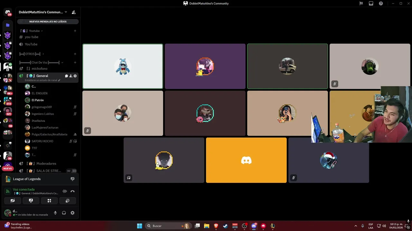Open Brave browser from taskbar
The height and width of the screenshot is (231, 412).
coord(216,226)
